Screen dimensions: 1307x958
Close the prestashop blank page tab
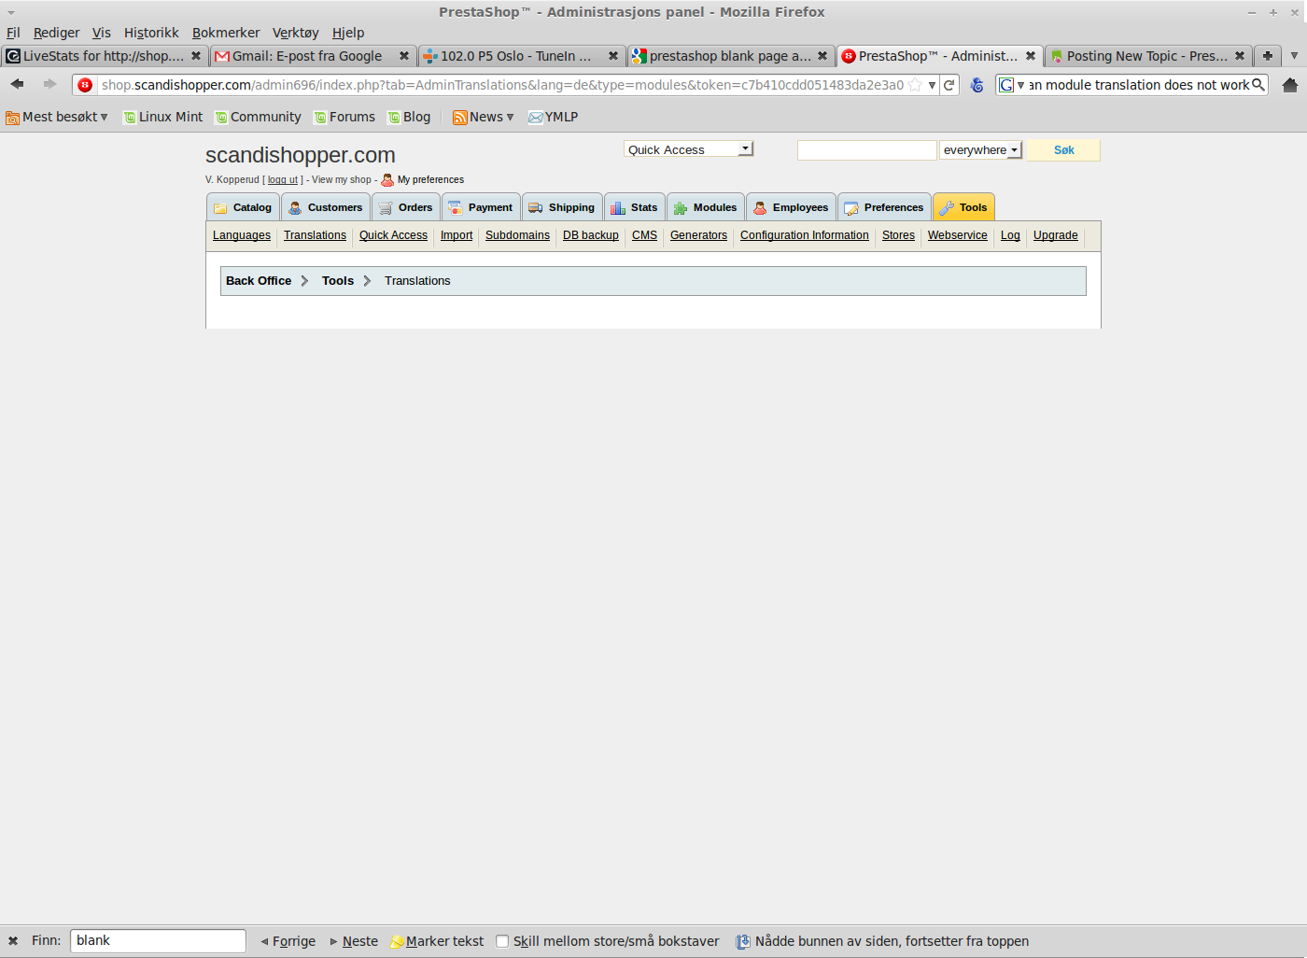(x=822, y=56)
